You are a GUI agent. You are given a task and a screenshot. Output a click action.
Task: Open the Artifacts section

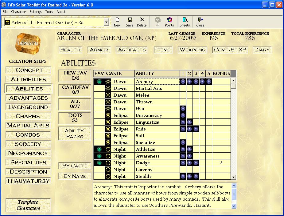[132, 50]
